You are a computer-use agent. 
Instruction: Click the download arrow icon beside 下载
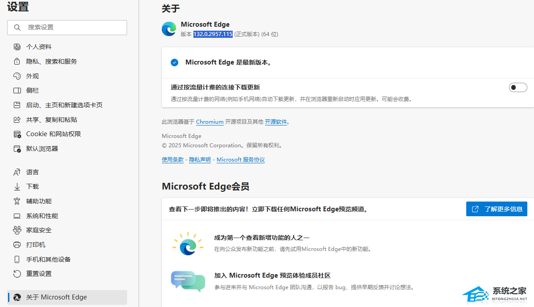17,187
